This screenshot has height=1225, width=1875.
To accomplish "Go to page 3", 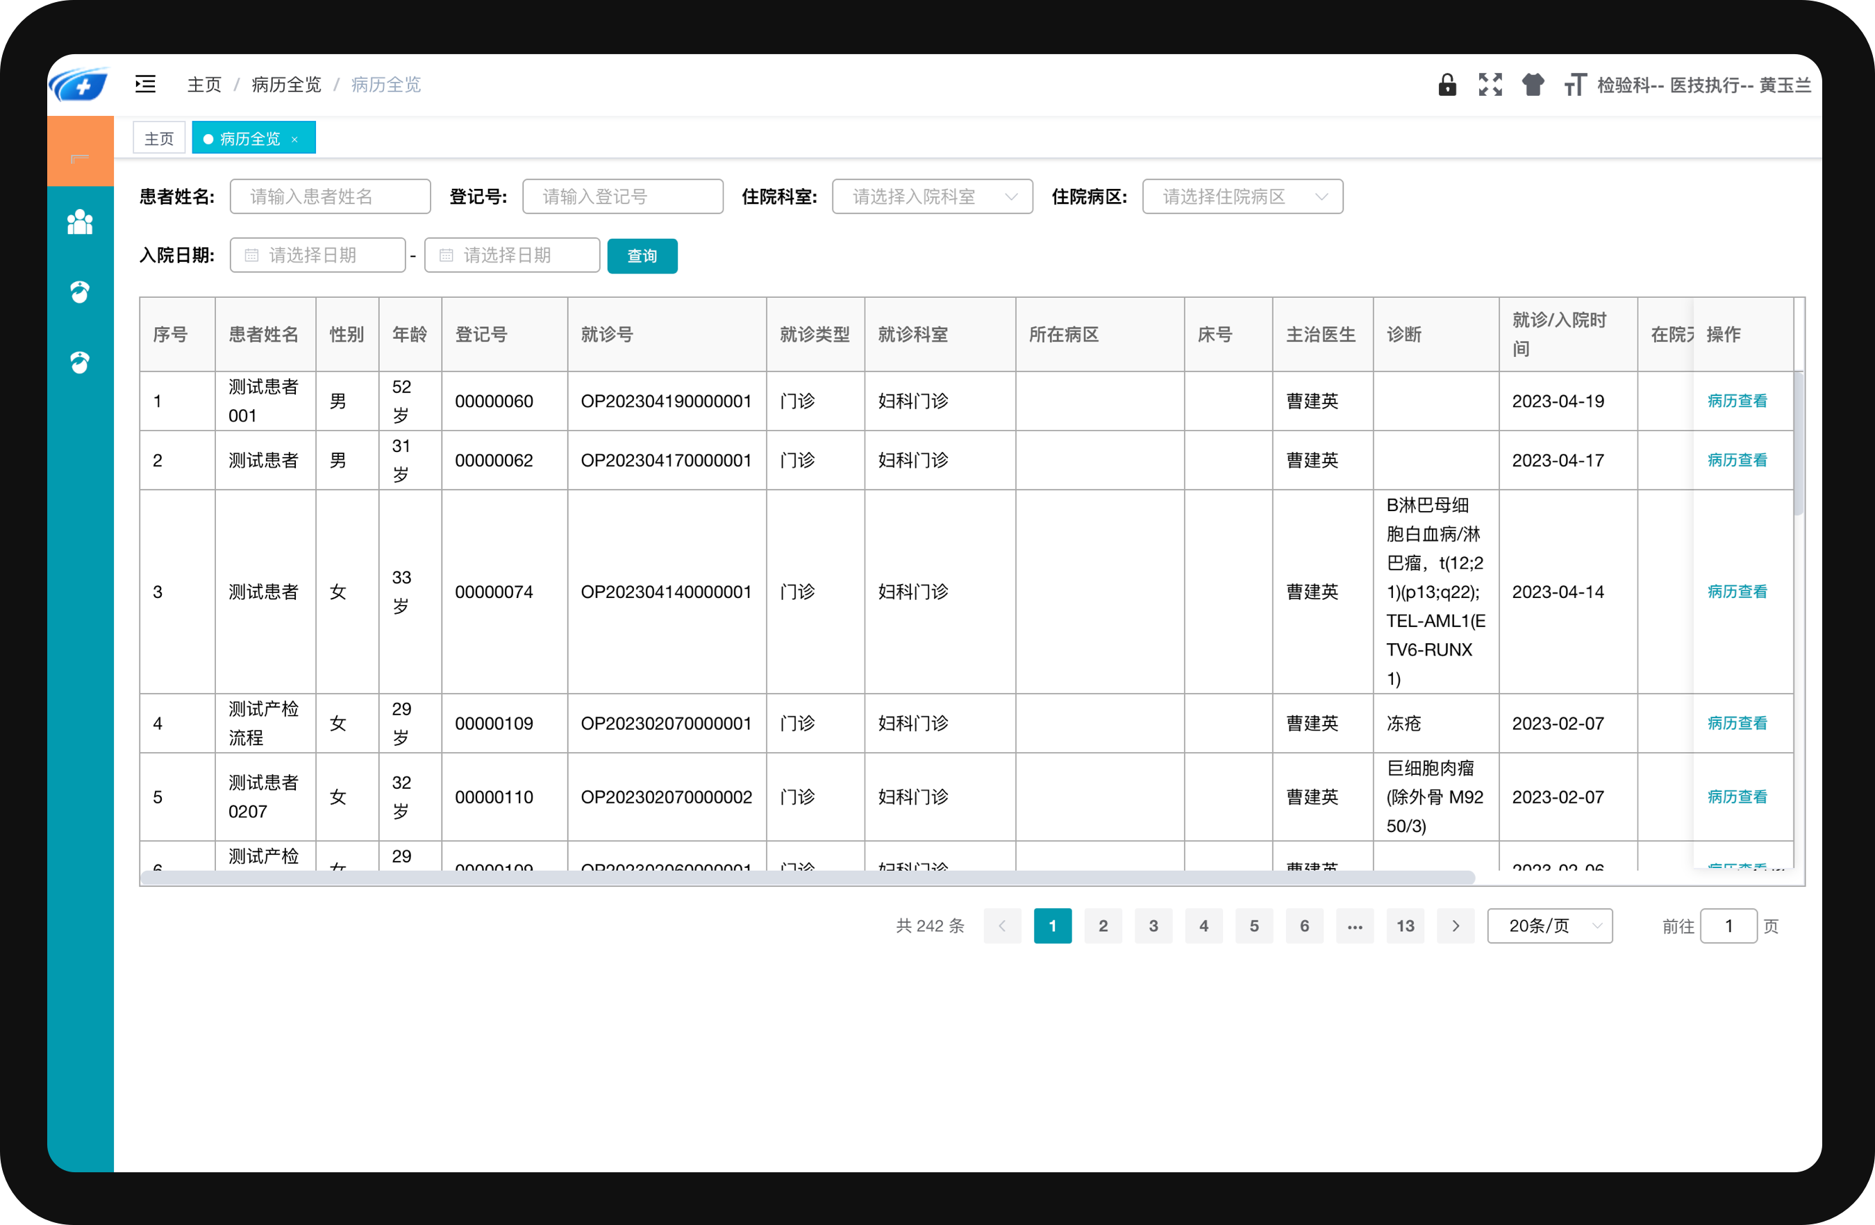I will click(1153, 926).
